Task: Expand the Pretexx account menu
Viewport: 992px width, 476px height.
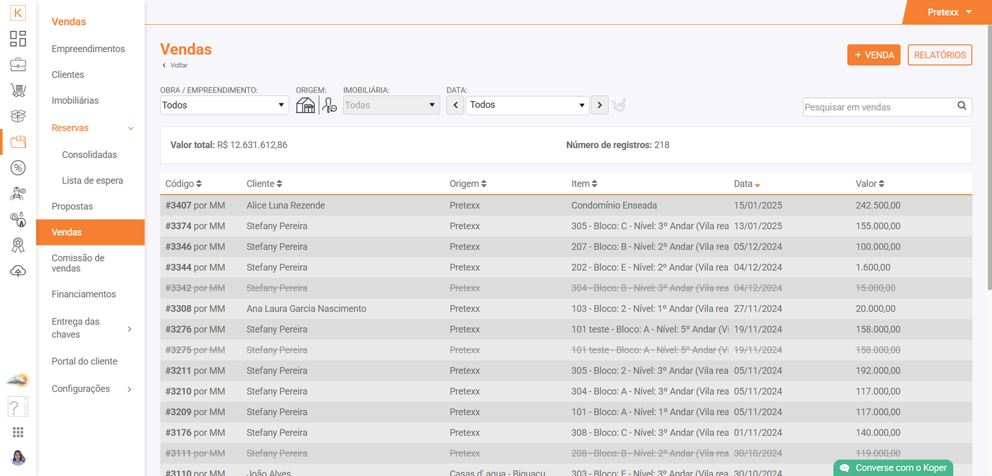Action: click(949, 12)
